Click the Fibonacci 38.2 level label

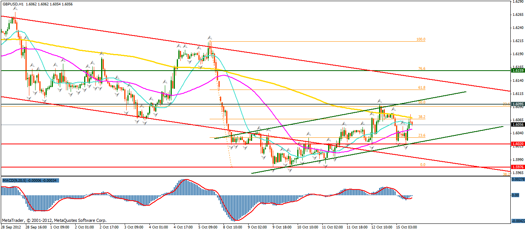pyautogui.click(x=422, y=117)
